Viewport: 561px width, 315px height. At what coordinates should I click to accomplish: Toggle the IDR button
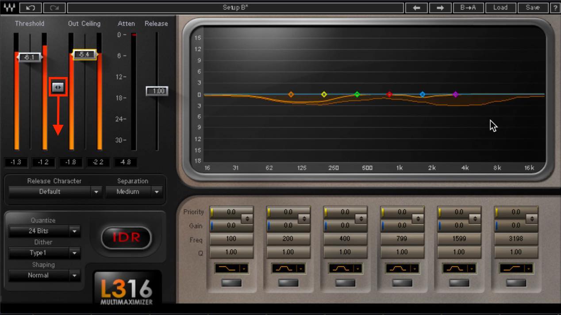126,237
